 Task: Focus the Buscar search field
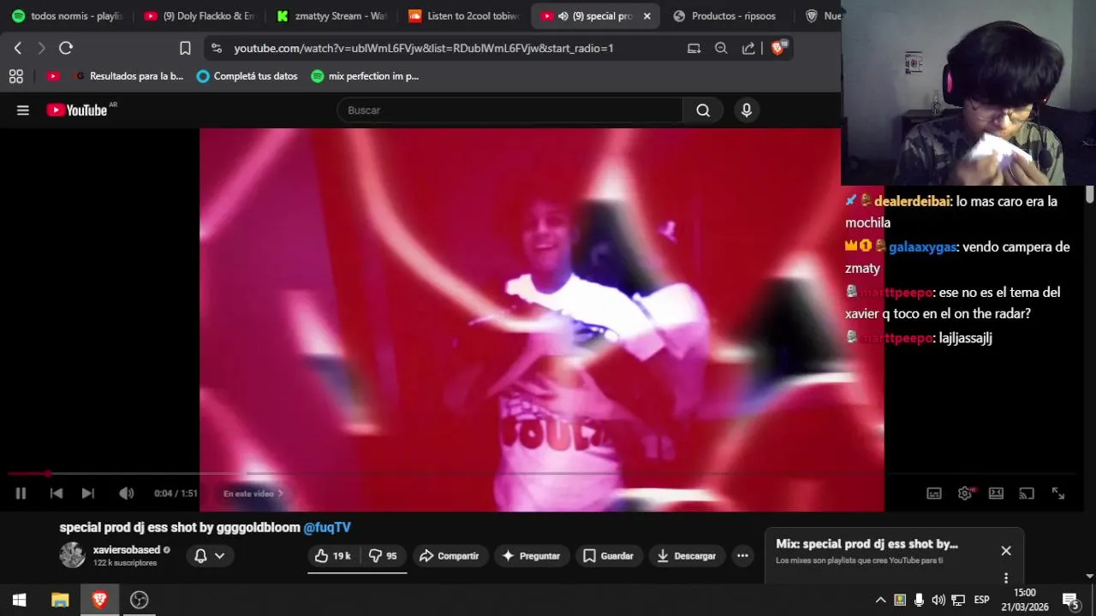[x=510, y=110]
